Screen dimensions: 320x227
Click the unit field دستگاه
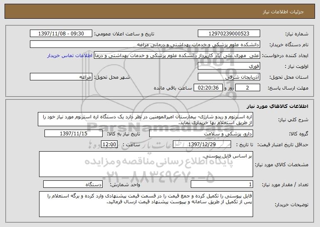73,184
